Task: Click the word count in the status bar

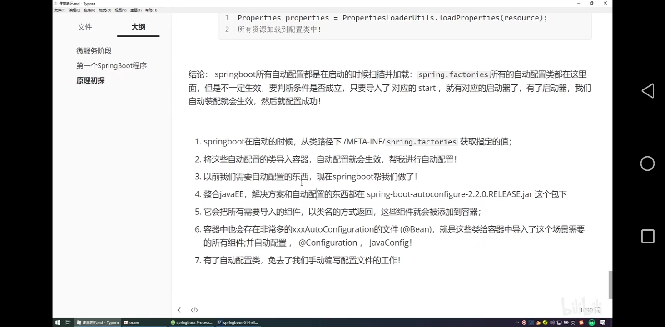Action: click(x=590, y=310)
